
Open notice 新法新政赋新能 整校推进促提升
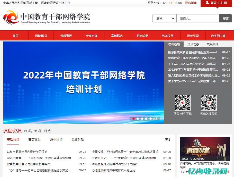pos(194,52)
